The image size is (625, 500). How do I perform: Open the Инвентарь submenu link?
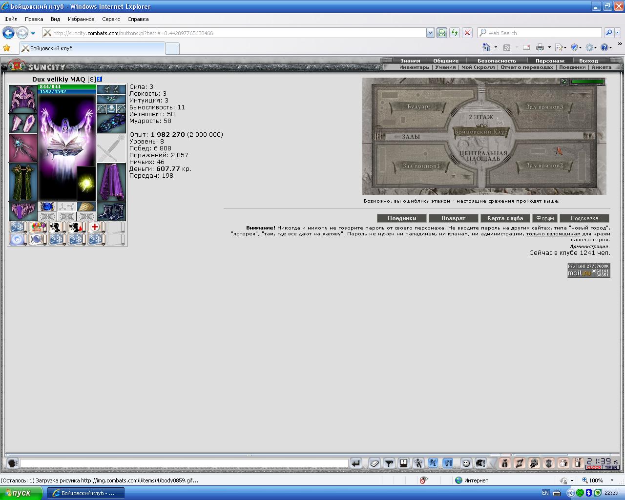coord(414,67)
